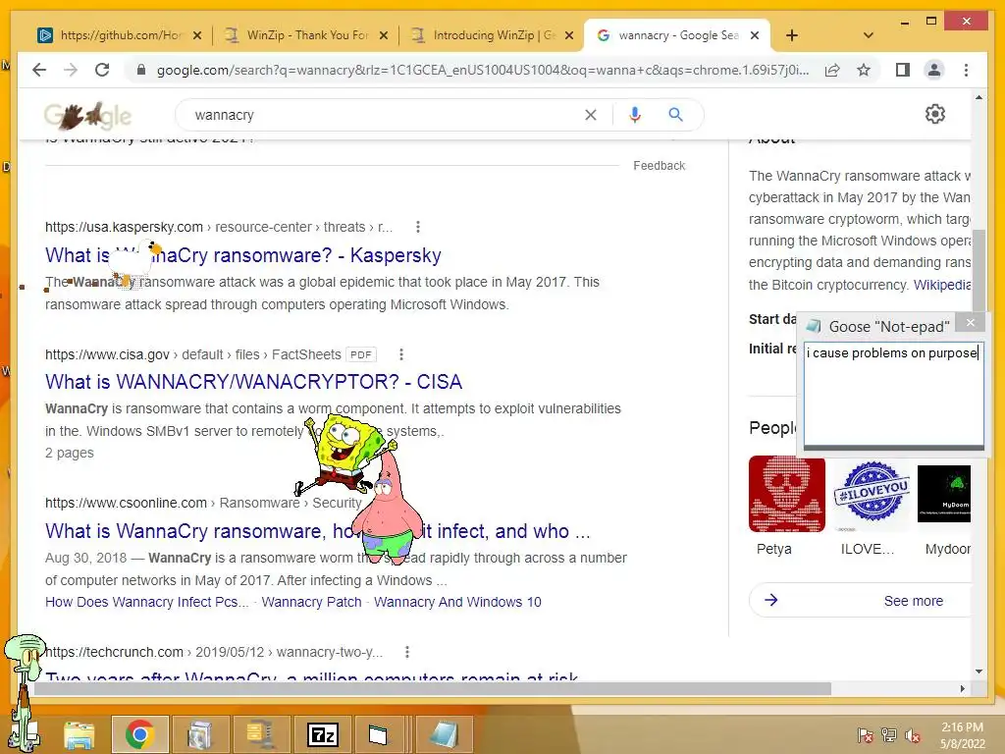Open Chrome's three-dot menu
The width and height of the screenshot is (1005, 754).
tap(966, 70)
